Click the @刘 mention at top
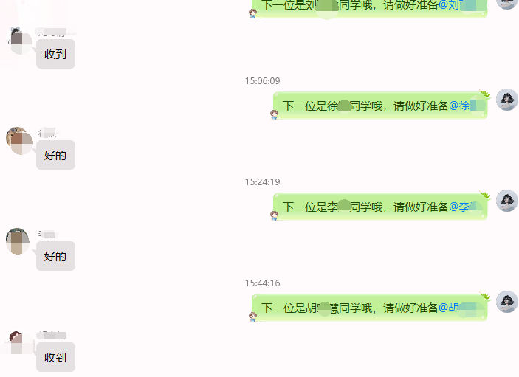Viewport: 519px width, 377px height. click(x=462, y=5)
